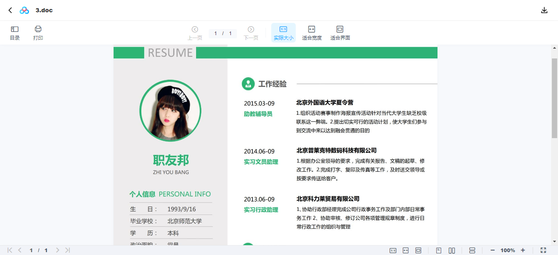This screenshot has width=558, height=255.
Task: Select actual-size 1:1 icon in bottom bar
Action: pos(393,250)
